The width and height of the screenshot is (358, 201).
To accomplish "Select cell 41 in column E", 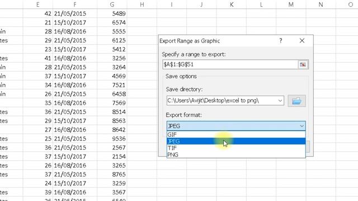I will [x=37, y=58].
